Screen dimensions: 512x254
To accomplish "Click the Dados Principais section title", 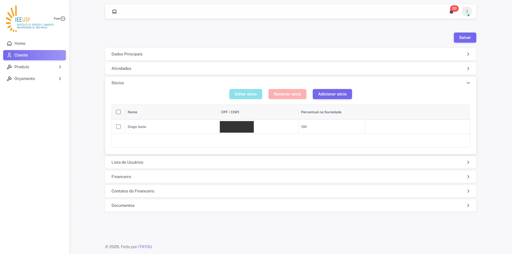I will [x=127, y=54].
